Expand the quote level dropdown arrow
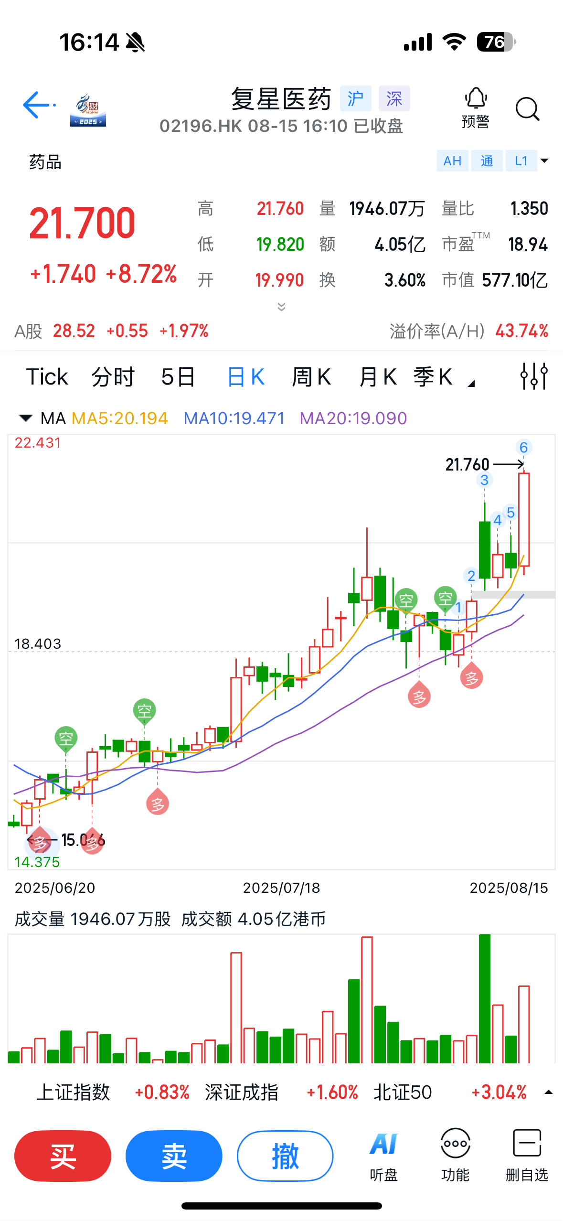Image resolution: width=563 pixels, height=1221 pixels. (x=544, y=161)
